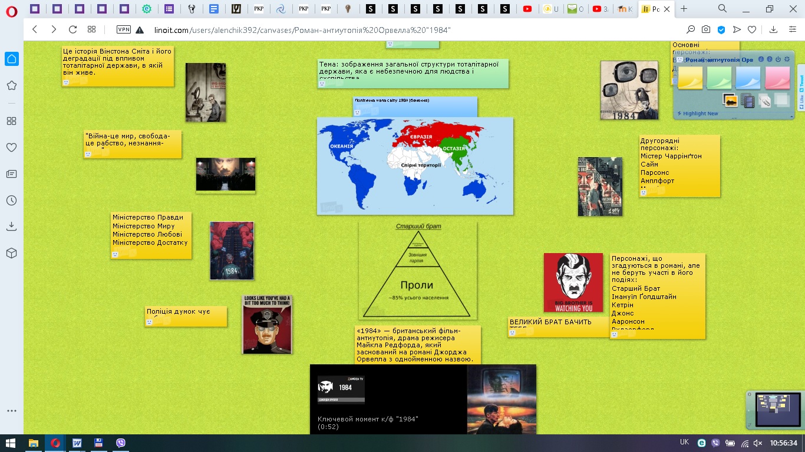Toggle the VPN badge in address bar
The width and height of the screenshot is (805, 452).
123,29
